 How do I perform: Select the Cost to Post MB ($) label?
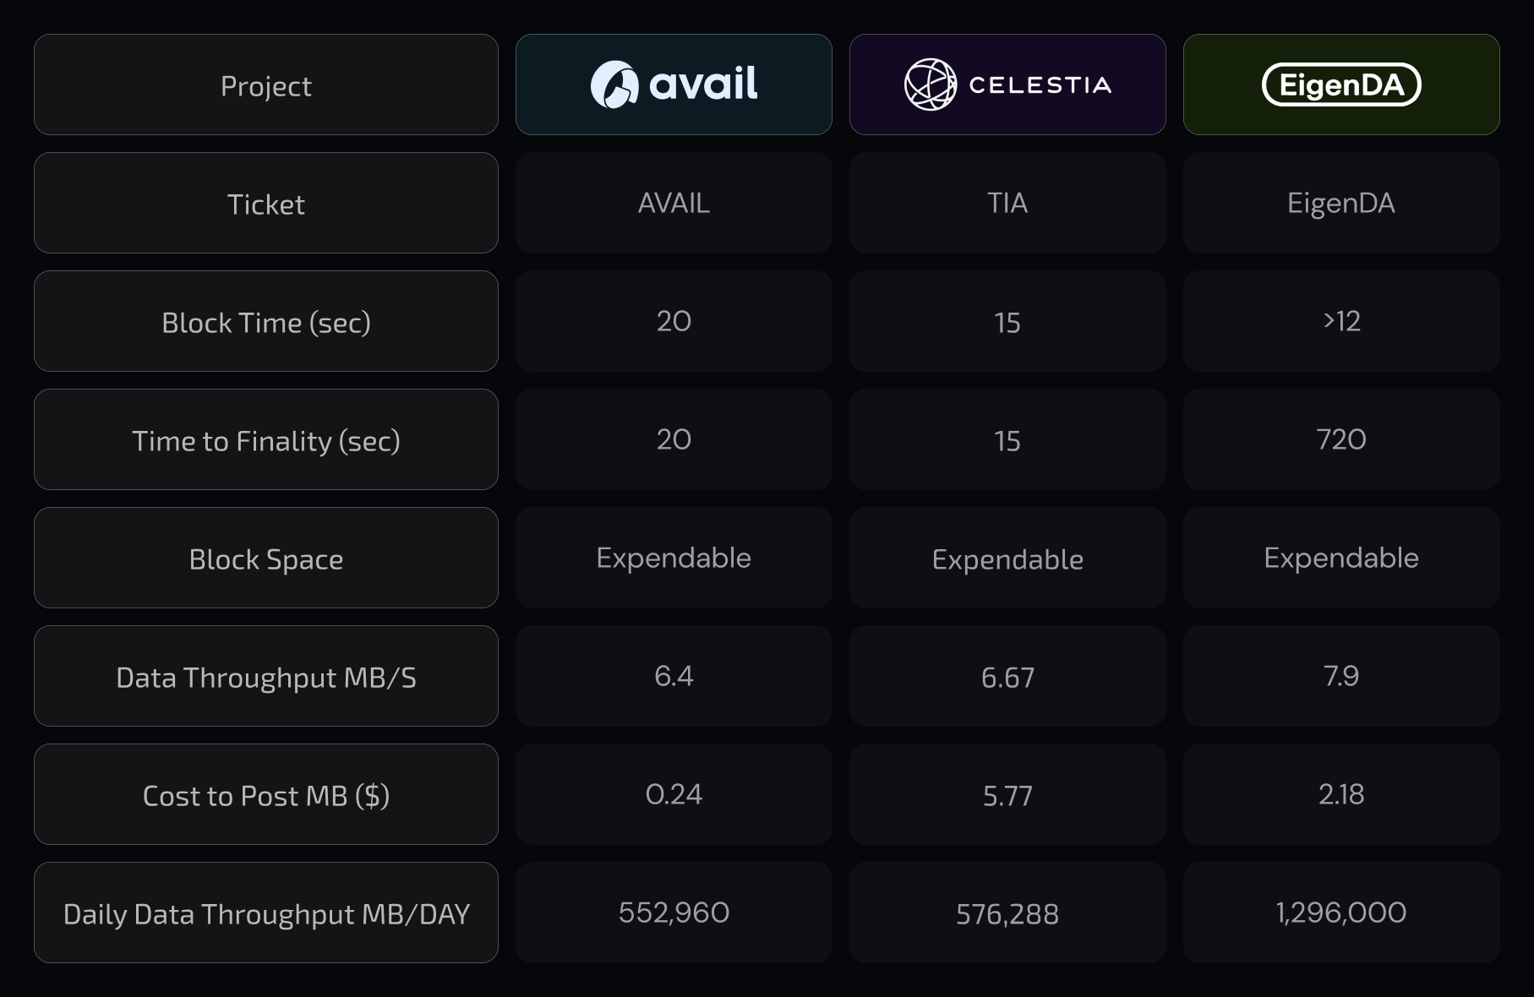(x=265, y=795)
